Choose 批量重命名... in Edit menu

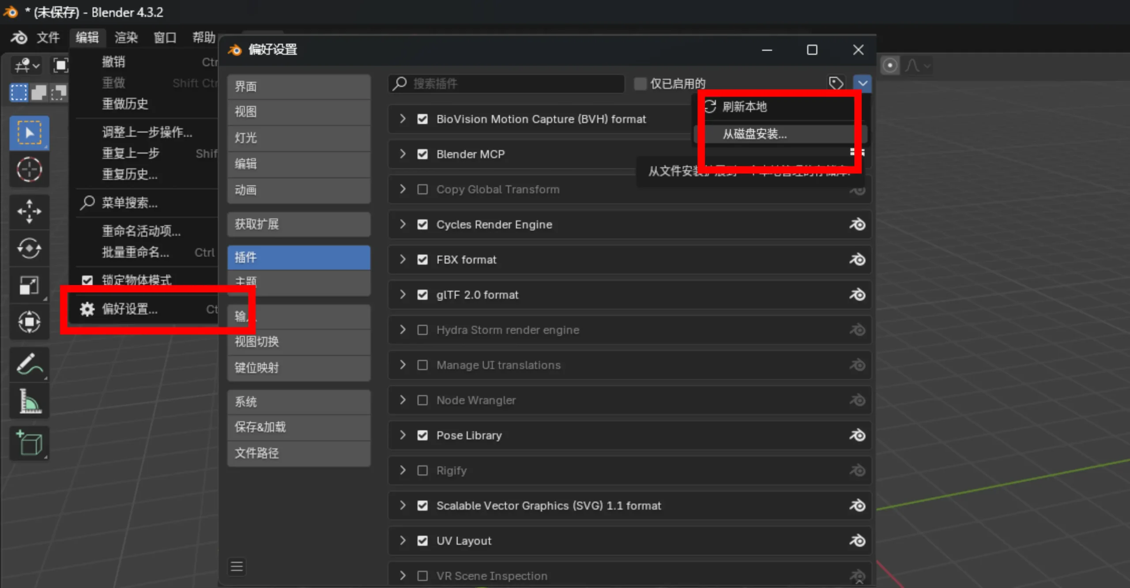(x=144, y=253)
